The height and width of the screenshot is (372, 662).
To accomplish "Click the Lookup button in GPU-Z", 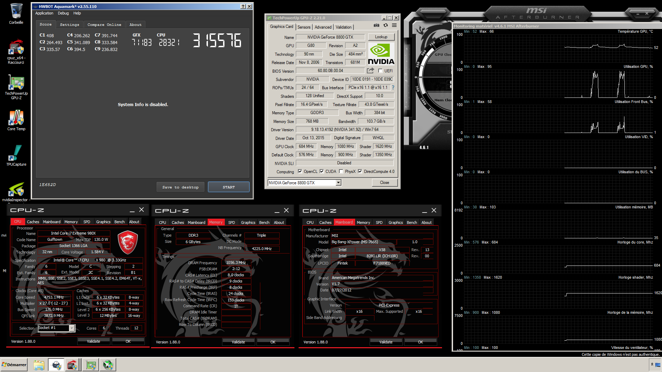I will coord(381,37).
